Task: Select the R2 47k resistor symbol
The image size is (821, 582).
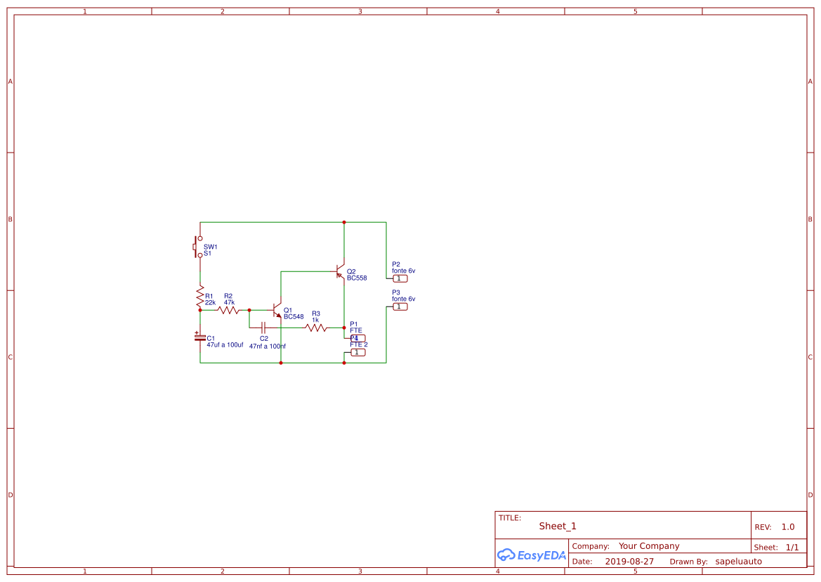Action: point(228,309)
